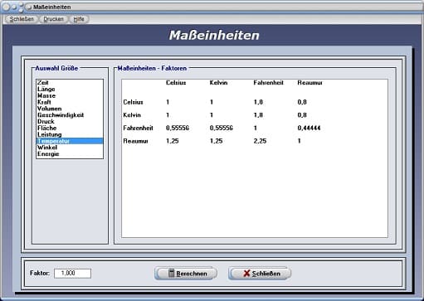Click Kelvin to Fahrenheit factor 1,8

pos(258,115)
